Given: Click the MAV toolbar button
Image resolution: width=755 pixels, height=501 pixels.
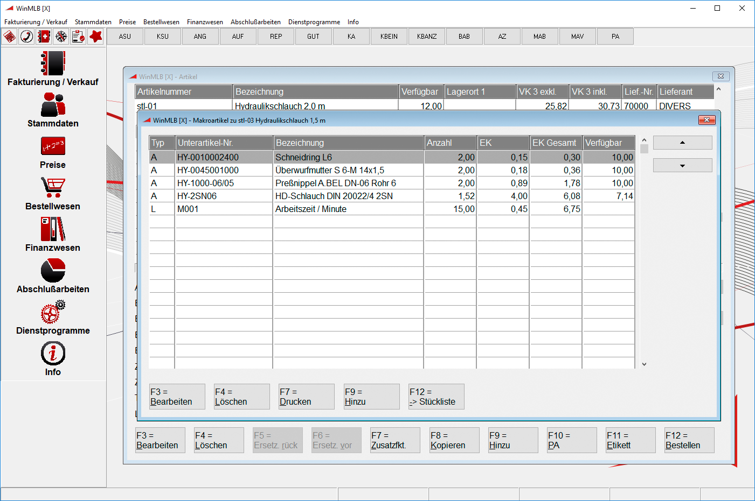Looking at the screenshot, I should 578,37.
